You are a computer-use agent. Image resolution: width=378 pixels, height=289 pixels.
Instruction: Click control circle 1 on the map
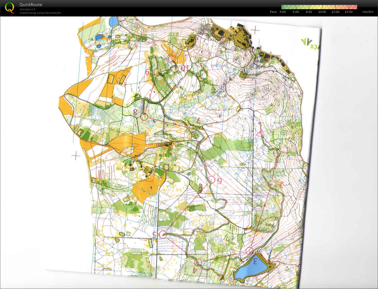tap(276, 153)
